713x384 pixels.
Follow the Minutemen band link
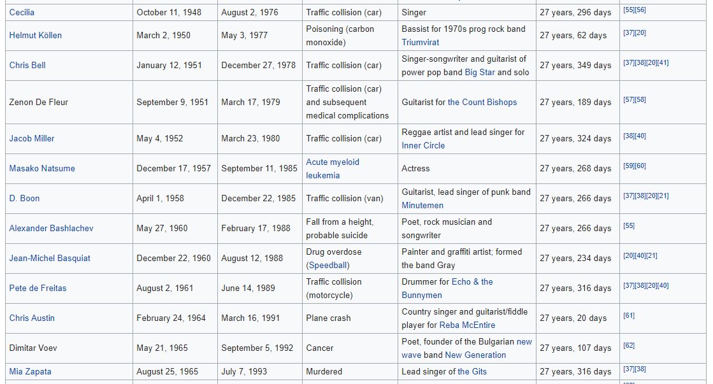click(x=422, y=206)
